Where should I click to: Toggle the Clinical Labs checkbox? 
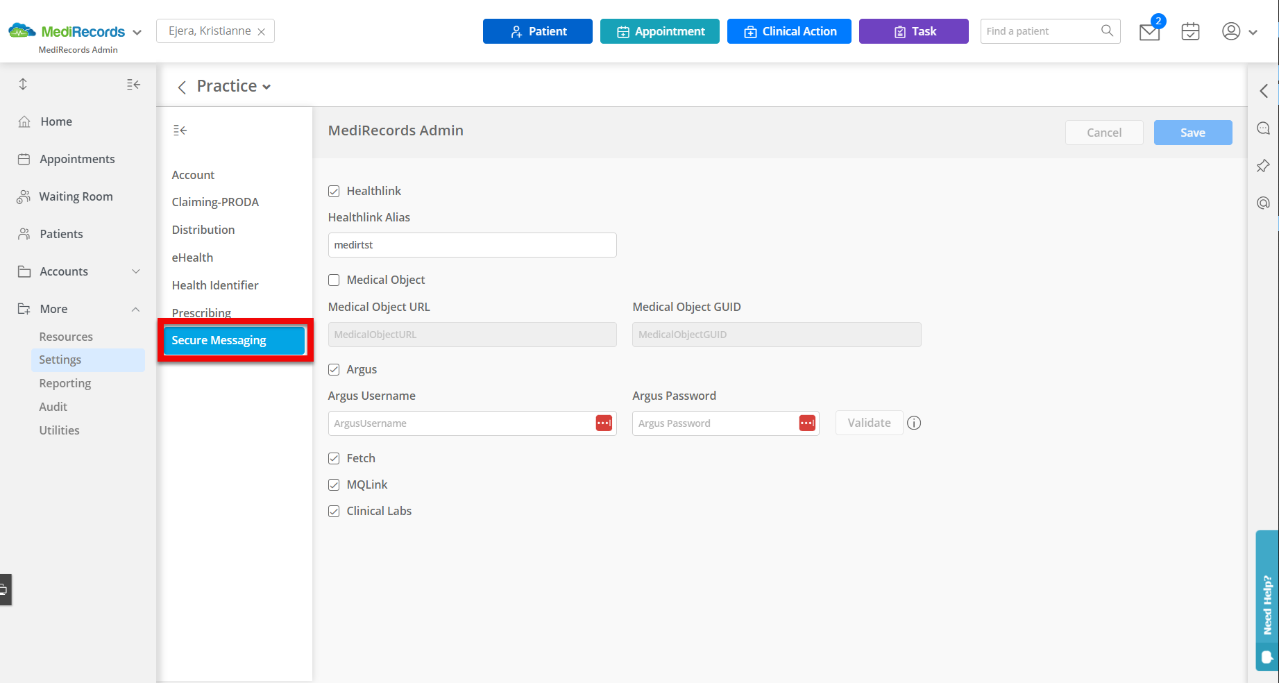(334, 511)
